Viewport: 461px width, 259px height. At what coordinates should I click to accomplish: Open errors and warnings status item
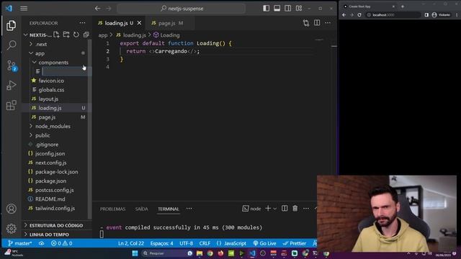tap(61, 243)
